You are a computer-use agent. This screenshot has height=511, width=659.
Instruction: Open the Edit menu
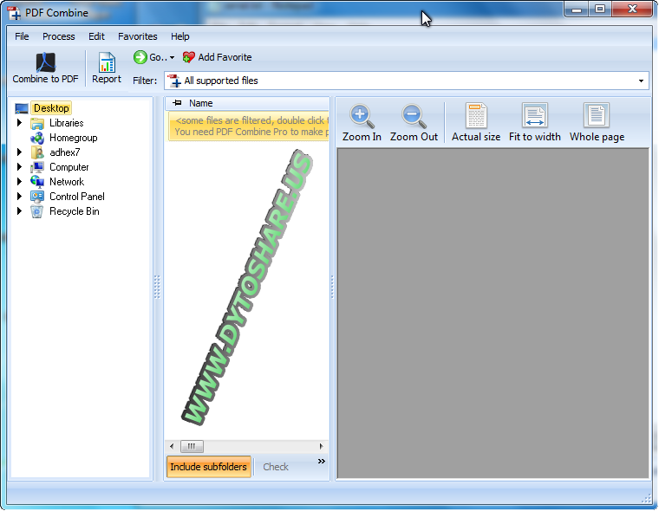point(96,36)
